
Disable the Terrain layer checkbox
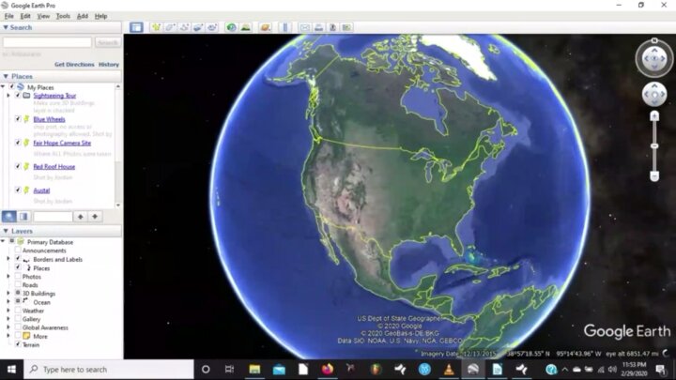coord(18,344)
